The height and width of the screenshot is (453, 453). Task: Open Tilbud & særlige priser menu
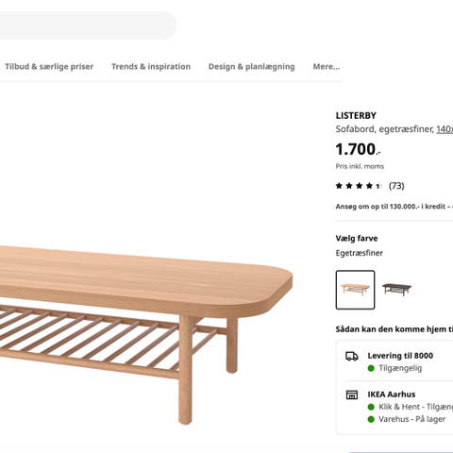point(49,67)
